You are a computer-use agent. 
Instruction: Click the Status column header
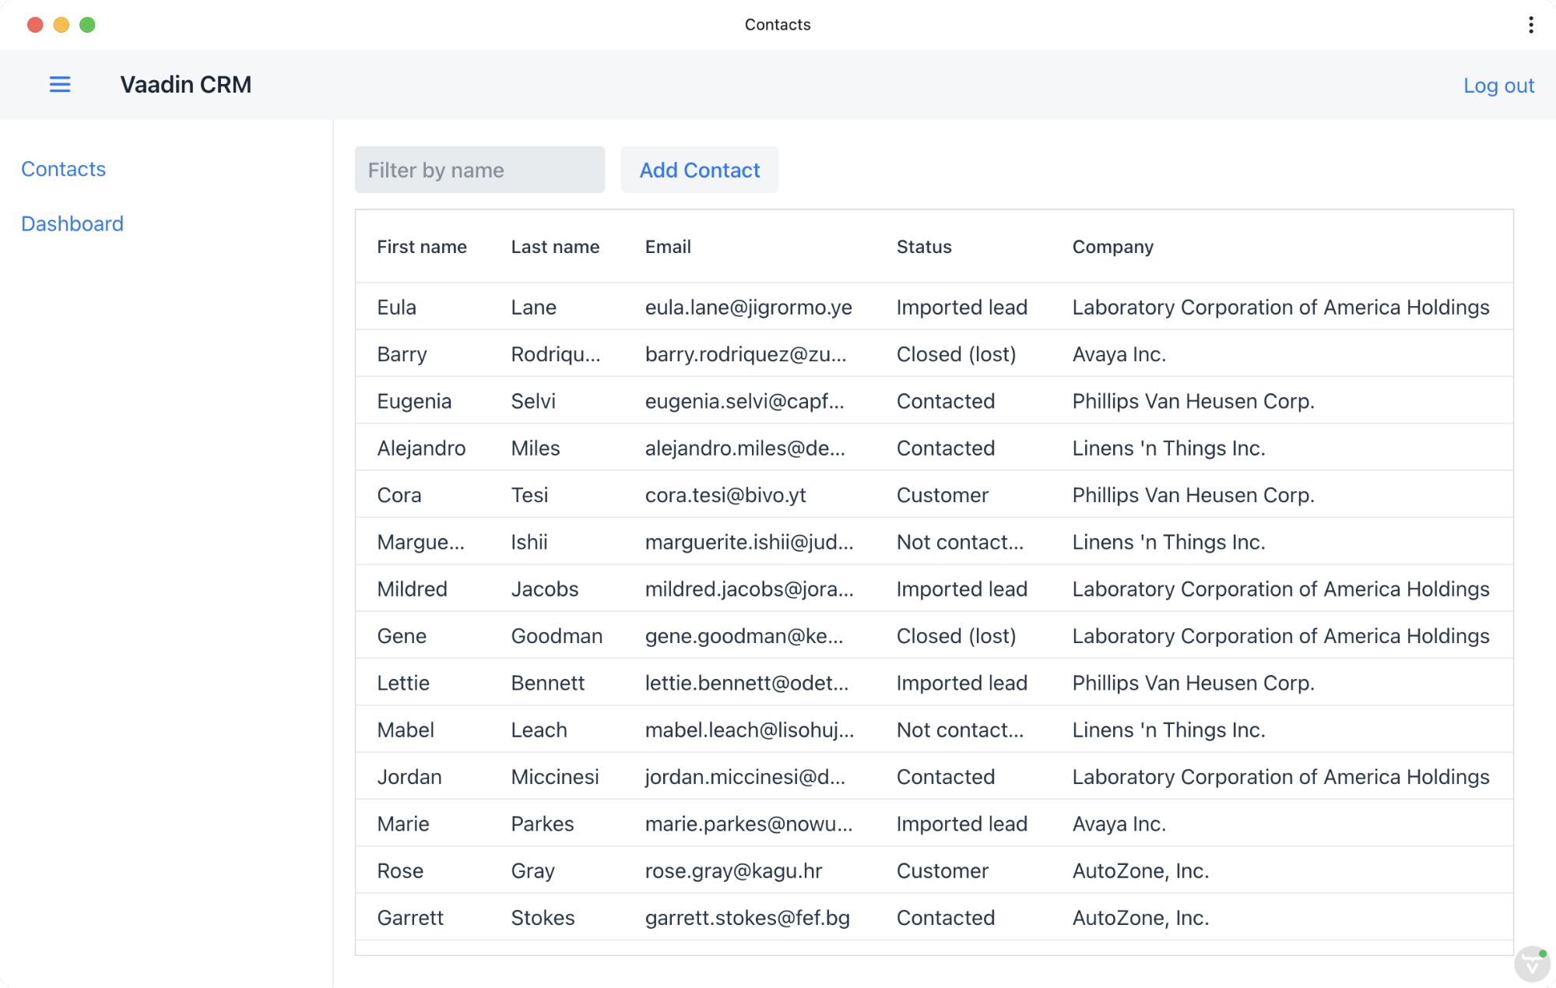click(923, 247)
